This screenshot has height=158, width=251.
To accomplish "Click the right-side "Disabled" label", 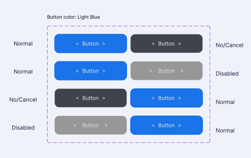I will 227,74.
